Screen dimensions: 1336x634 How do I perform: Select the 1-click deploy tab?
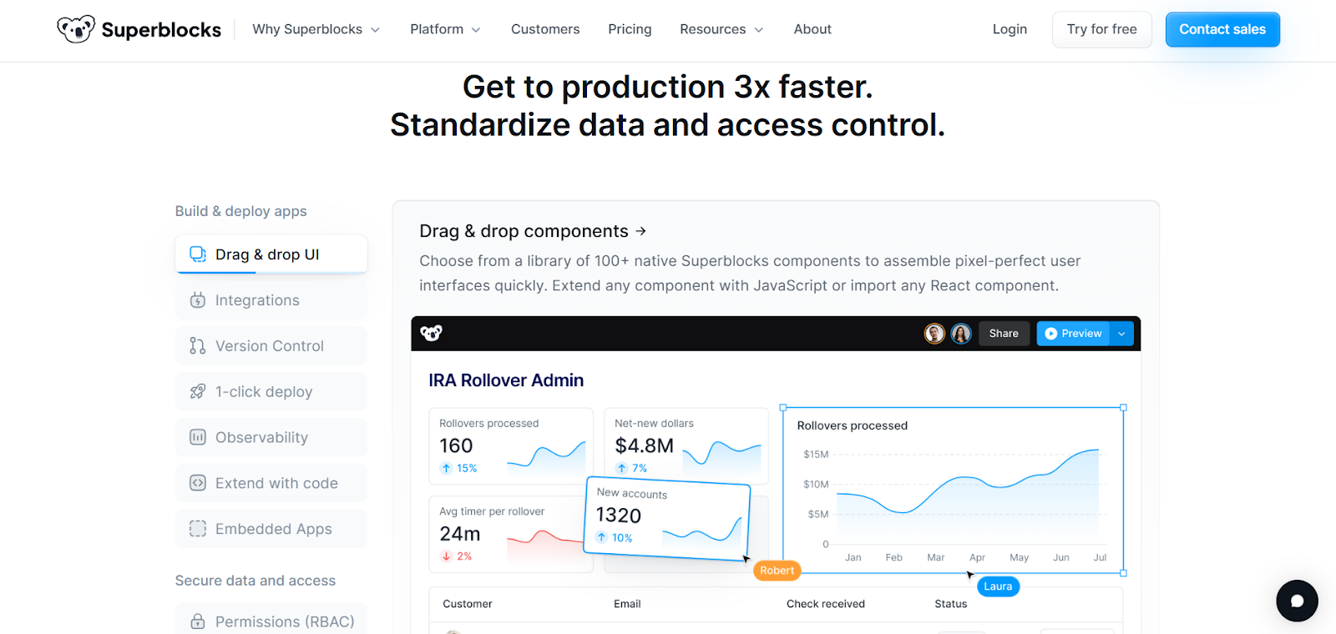click(271, 392)
